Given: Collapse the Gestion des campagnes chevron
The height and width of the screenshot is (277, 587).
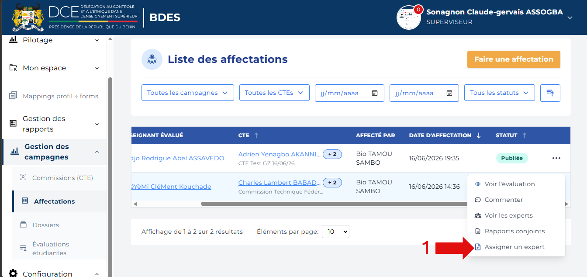Looking at the screenshot, I should tap(97, 152).
